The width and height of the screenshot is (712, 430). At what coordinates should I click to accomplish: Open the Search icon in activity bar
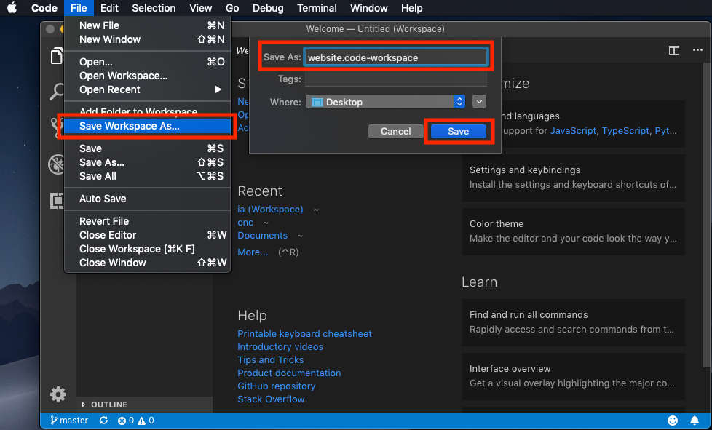58,92
